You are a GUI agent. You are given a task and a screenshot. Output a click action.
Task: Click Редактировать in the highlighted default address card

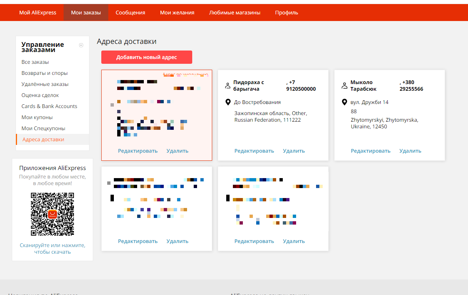[138, 151]
